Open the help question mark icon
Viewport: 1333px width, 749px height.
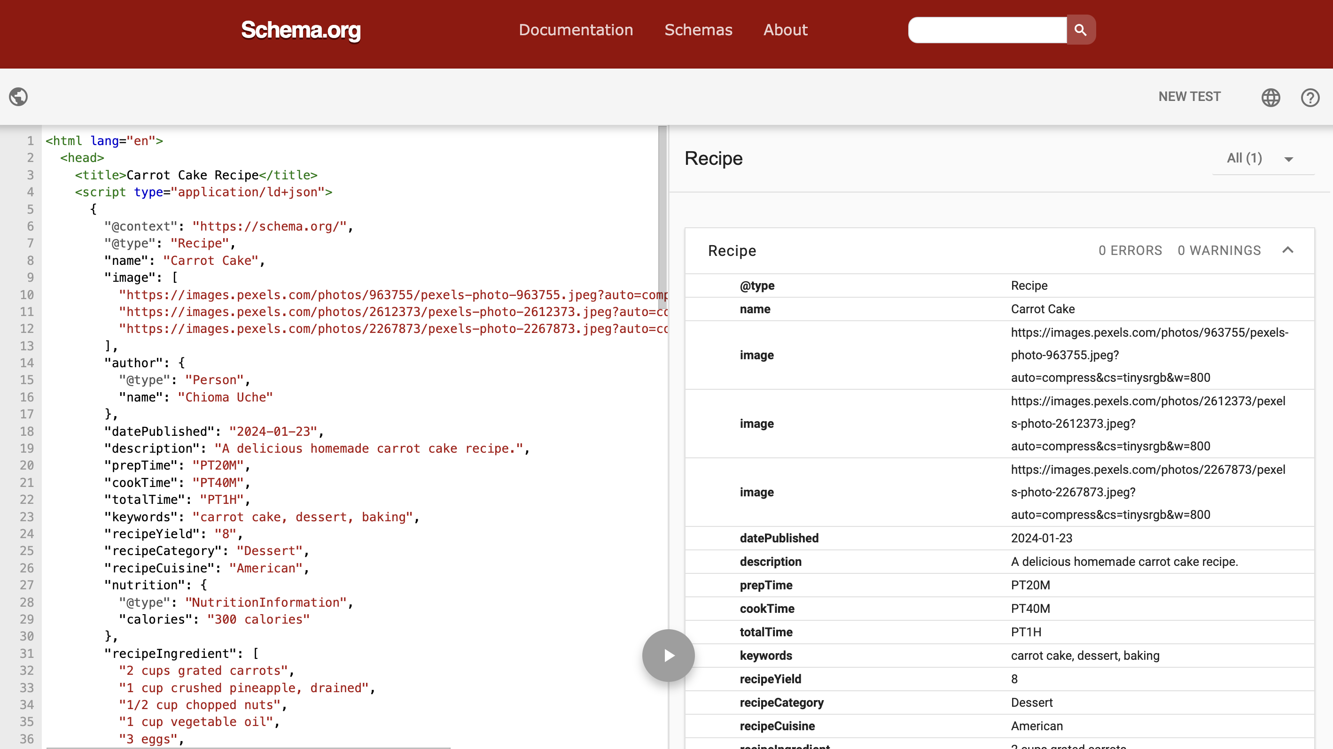point(1310,97)
